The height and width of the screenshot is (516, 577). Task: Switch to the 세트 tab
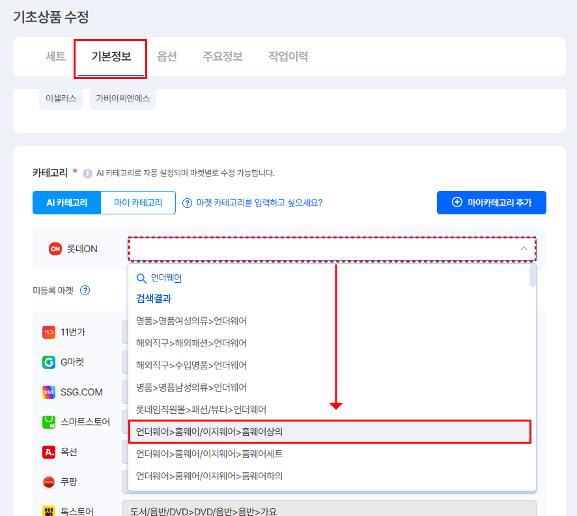[x=55, y=56]
